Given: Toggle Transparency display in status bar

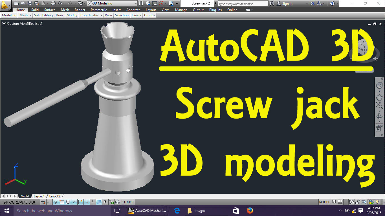Looking at the screenshot, I should click(x=99, y=202).
